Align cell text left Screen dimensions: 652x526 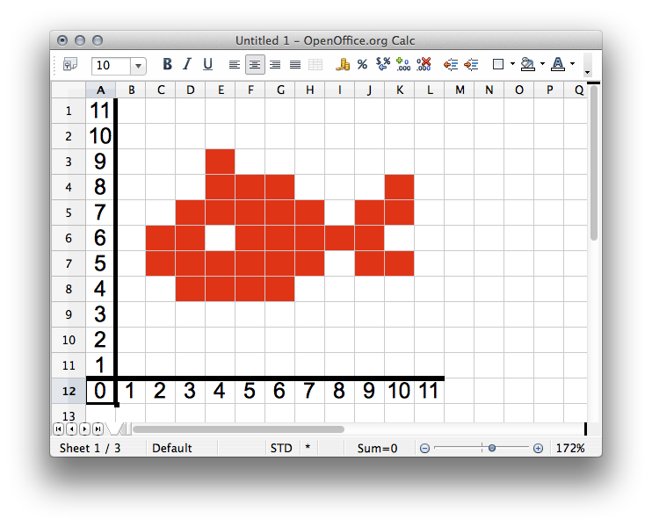(x=235, y=65)
